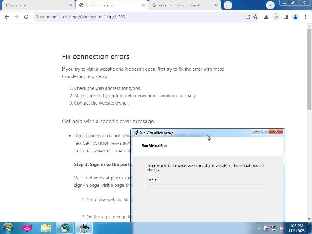The height and width of the screenshot is (234, 312).
Task: Click the 'Status:' label in installer
Action: click(x=152, y=180)
